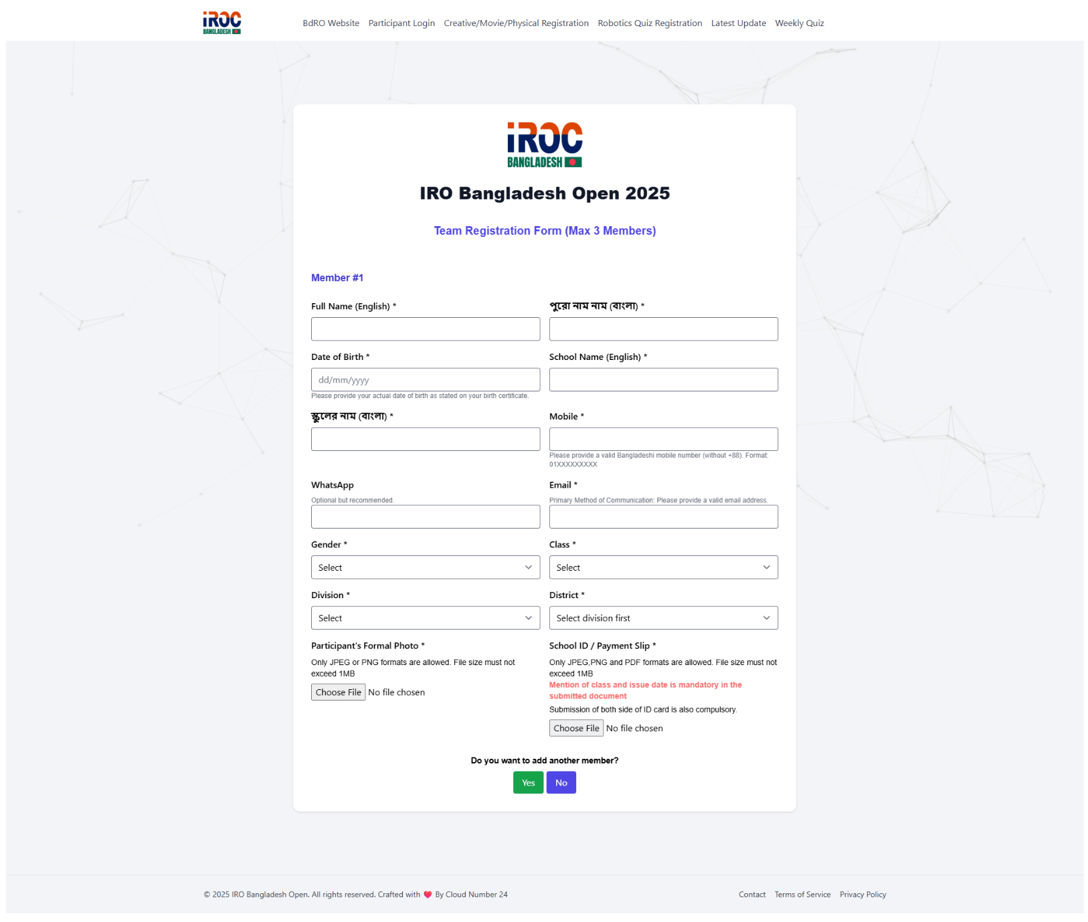The width and height of the screenshot is (1088, 922).
Task: Focus the Email input field
Action: tap(663, 517)
